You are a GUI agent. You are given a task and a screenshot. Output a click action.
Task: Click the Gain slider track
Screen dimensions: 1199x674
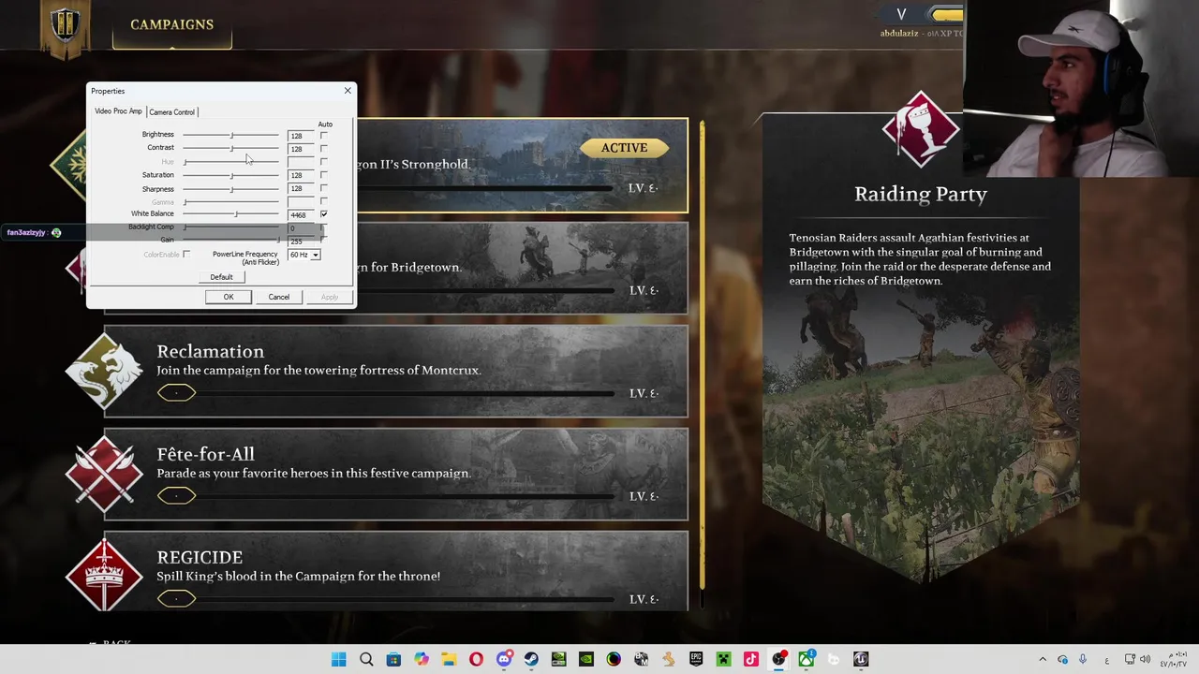231,241
